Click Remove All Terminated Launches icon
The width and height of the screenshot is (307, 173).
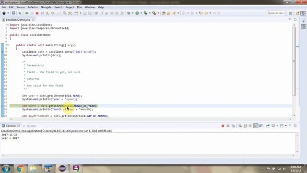coord(233,126)
